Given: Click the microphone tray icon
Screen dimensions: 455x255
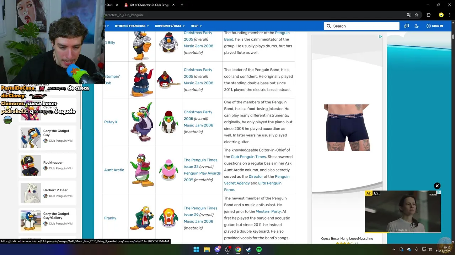Looking at the screenshot, I should 416,249.
